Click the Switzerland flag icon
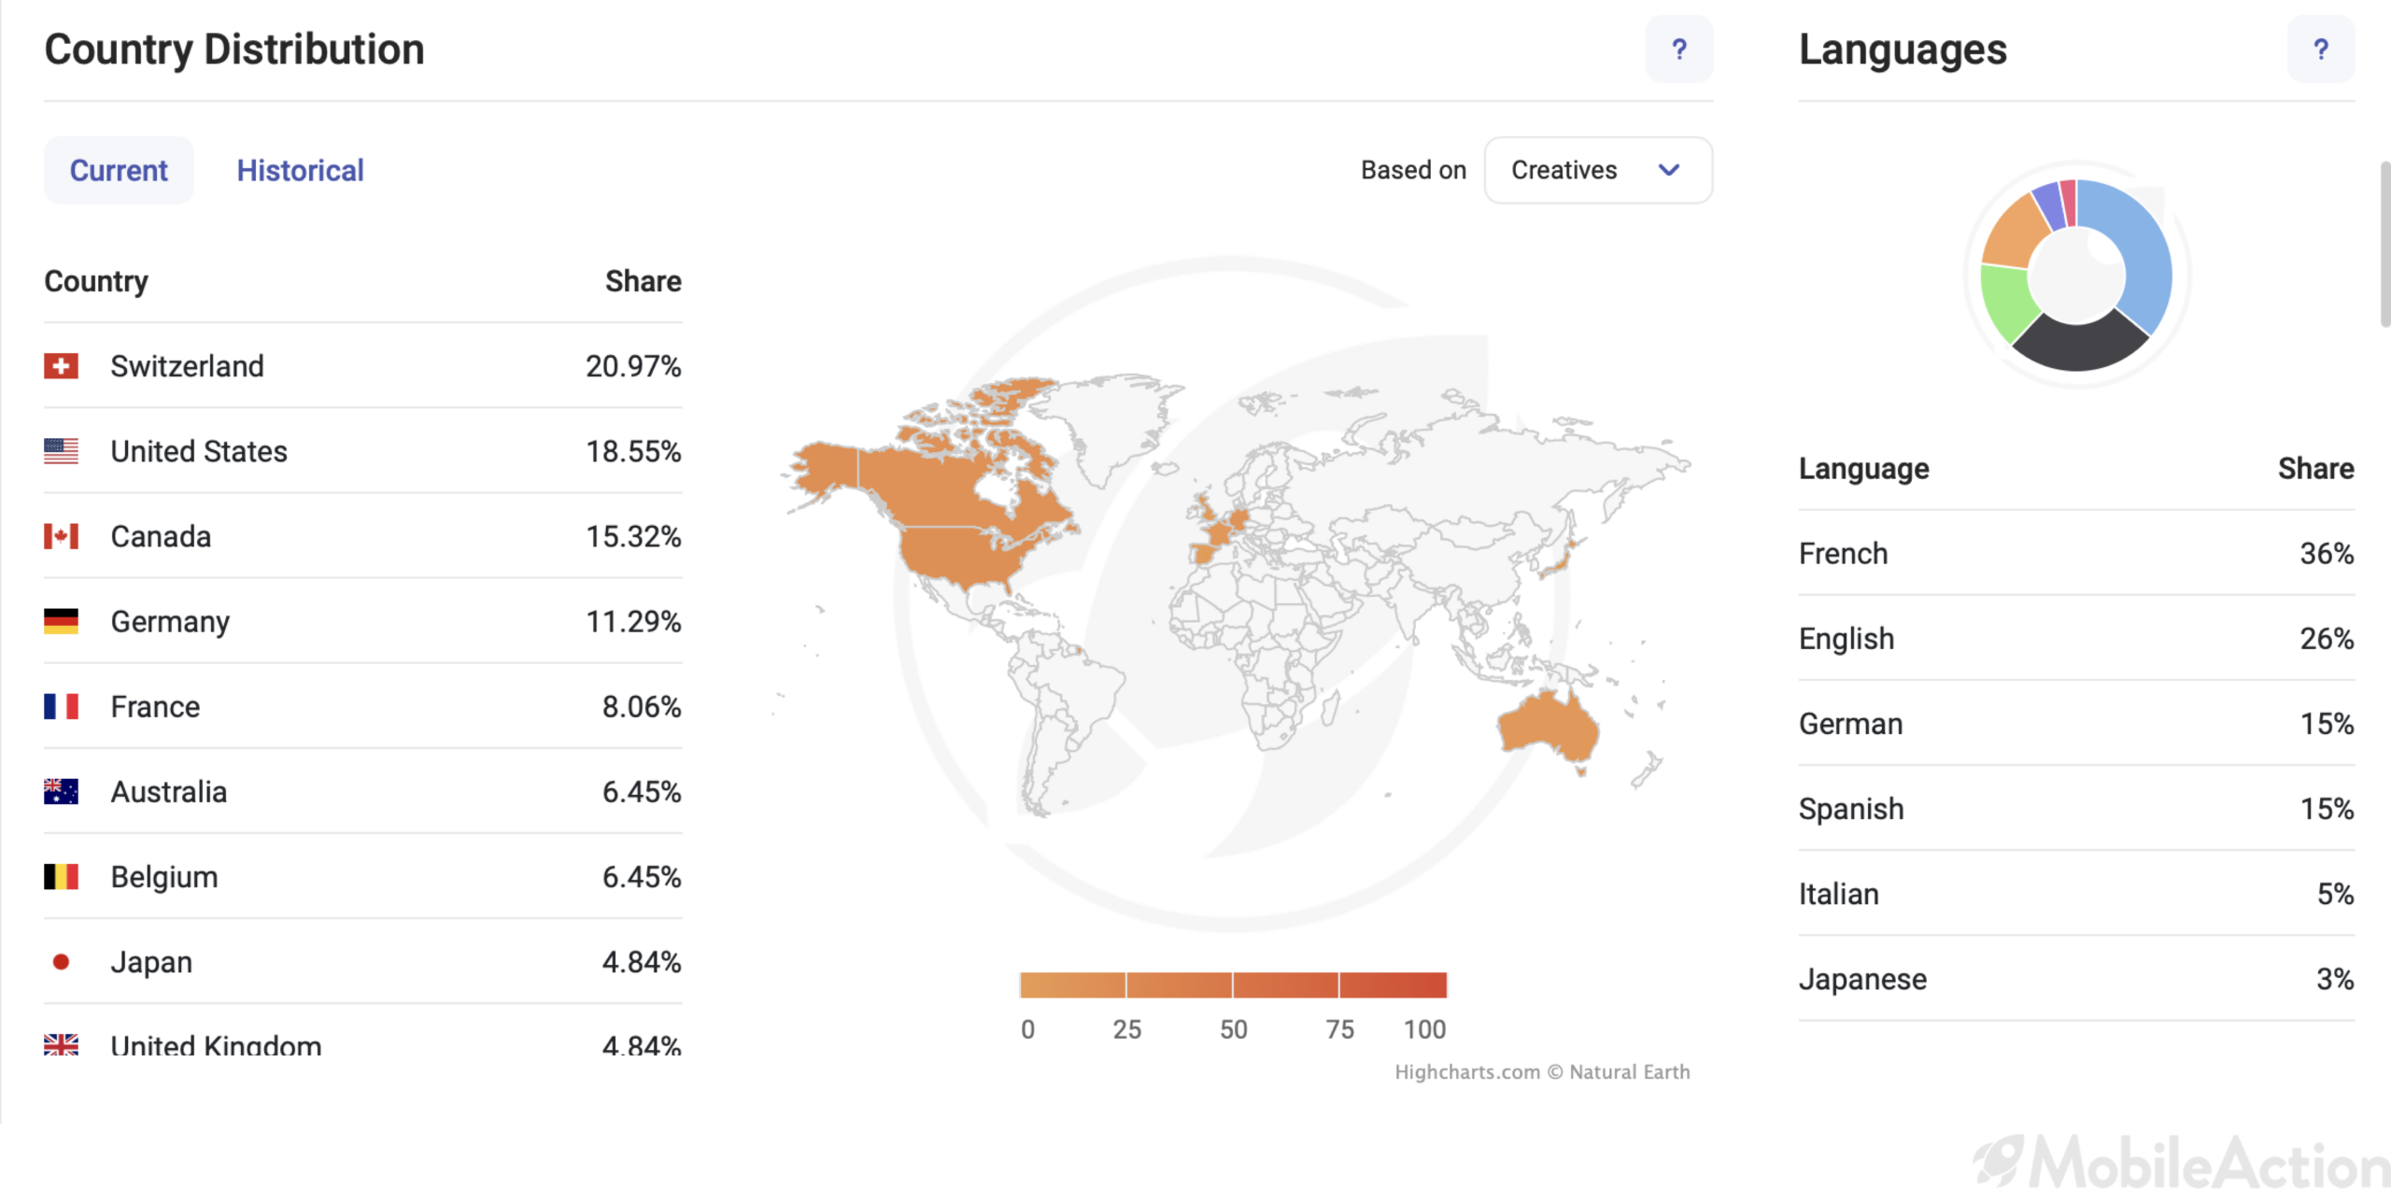 click(x=61, y=366)
